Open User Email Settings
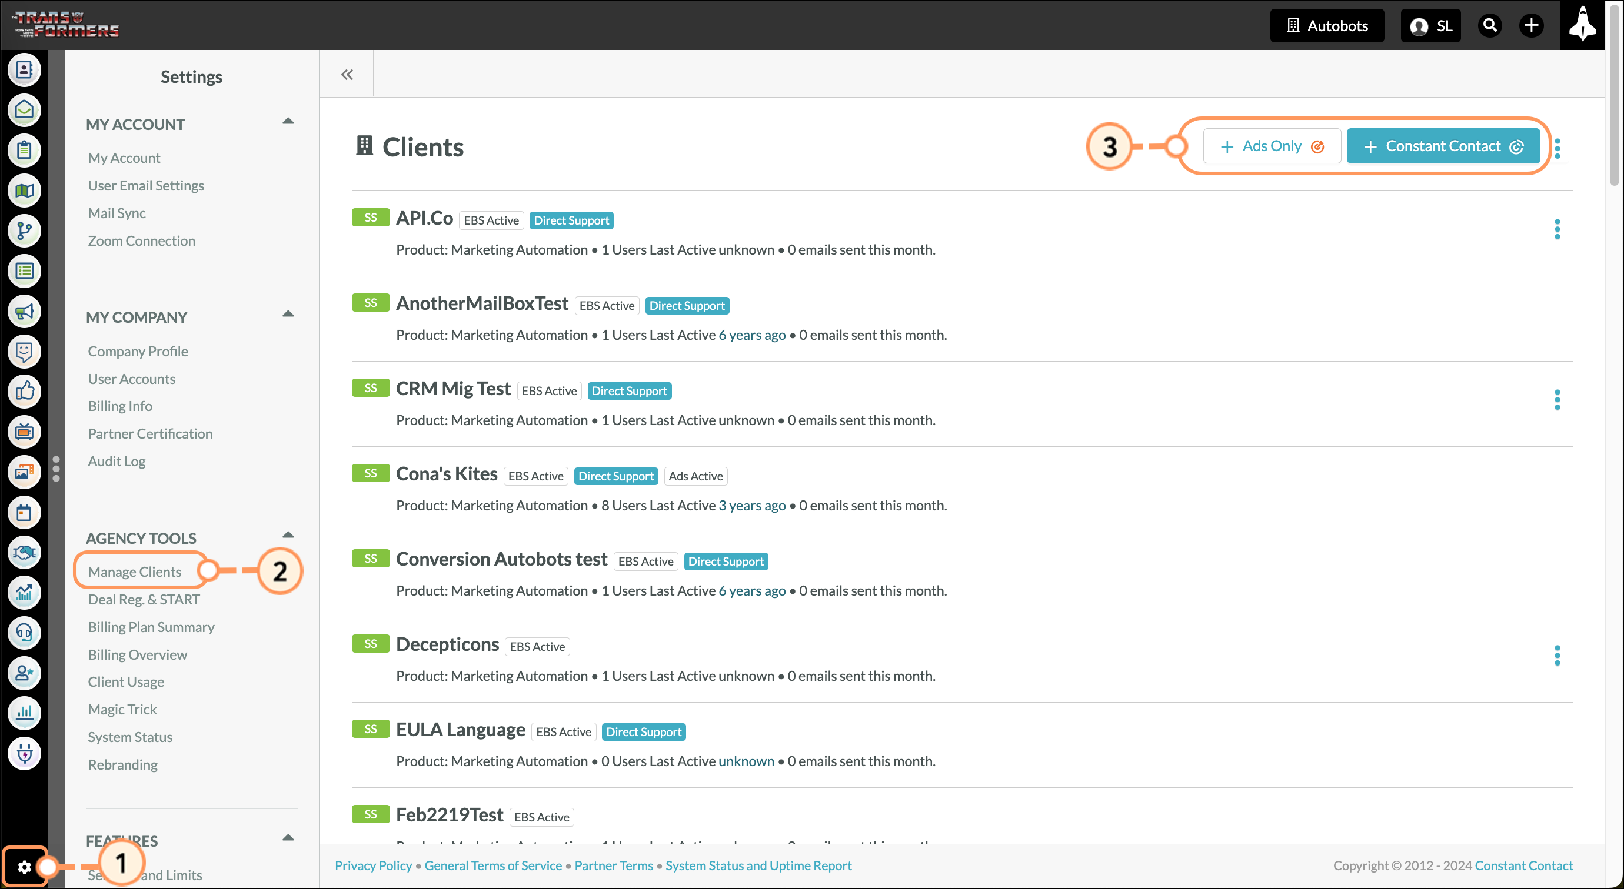Image resolution: width=1624 pixels, height=889 pixels. click(146, 186)
